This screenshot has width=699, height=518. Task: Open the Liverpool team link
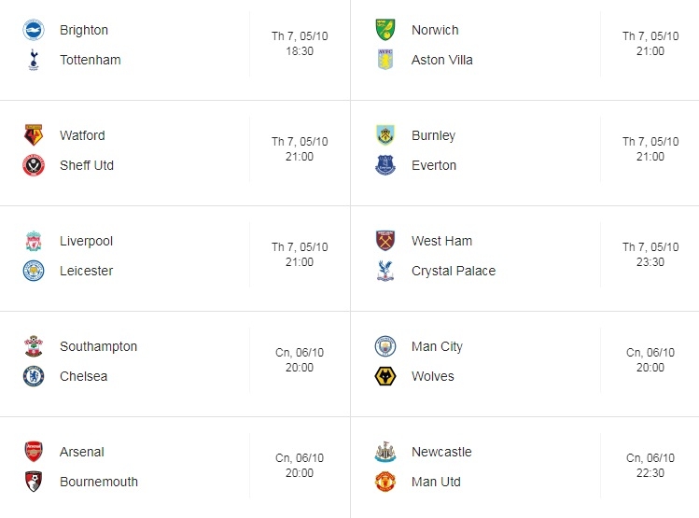87,241
